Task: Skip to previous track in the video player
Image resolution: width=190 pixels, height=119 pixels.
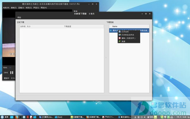Action: coord(6,73)
